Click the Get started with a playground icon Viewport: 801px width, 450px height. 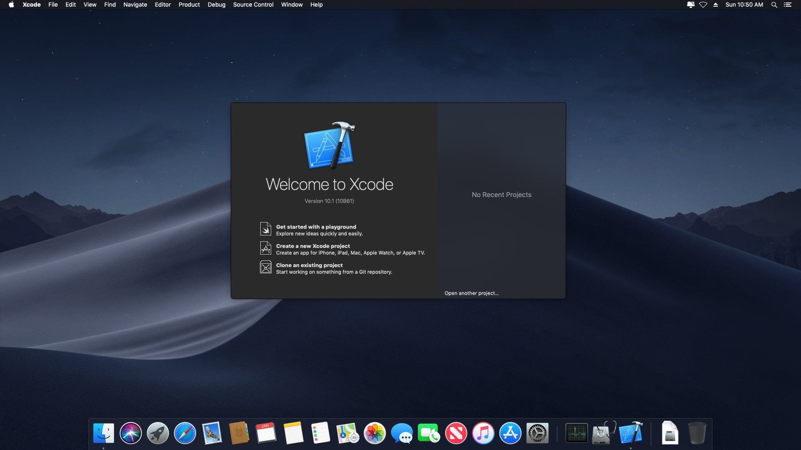[x=266, y=229]
